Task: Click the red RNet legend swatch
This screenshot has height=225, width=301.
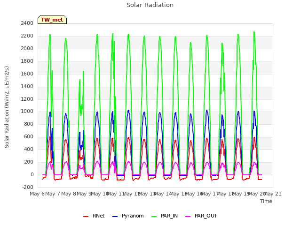Action: pos(86,217)
